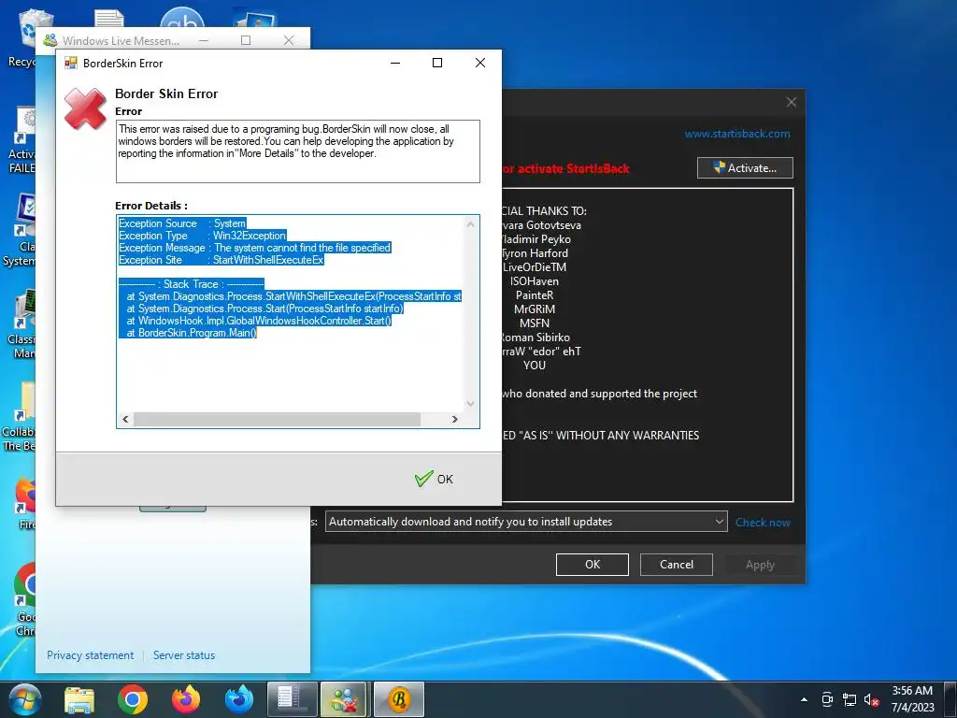Maximize the BorderSkin Error dialog
957x718 pixels.
click(x=437, y=63)
